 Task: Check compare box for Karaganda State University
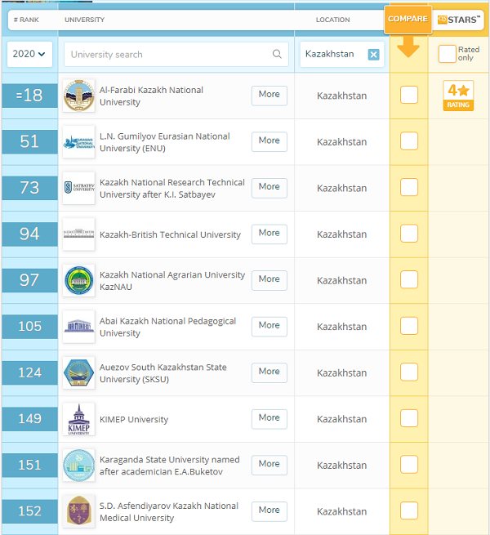point(409,465)
